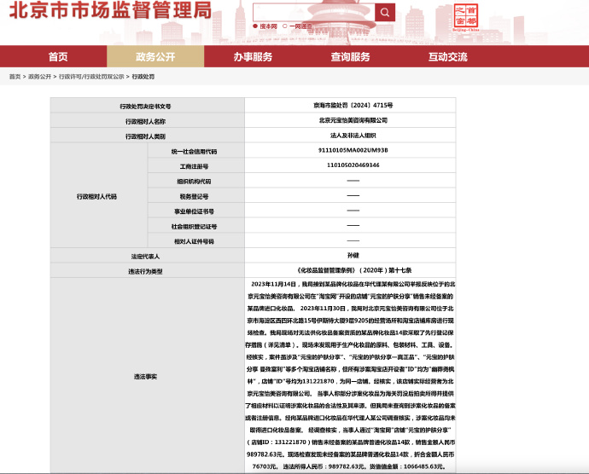Click decision number 京海市监处罚〔2024〕4715号
The width and height of the screenshot is (589, 474).
coord(353,106)
